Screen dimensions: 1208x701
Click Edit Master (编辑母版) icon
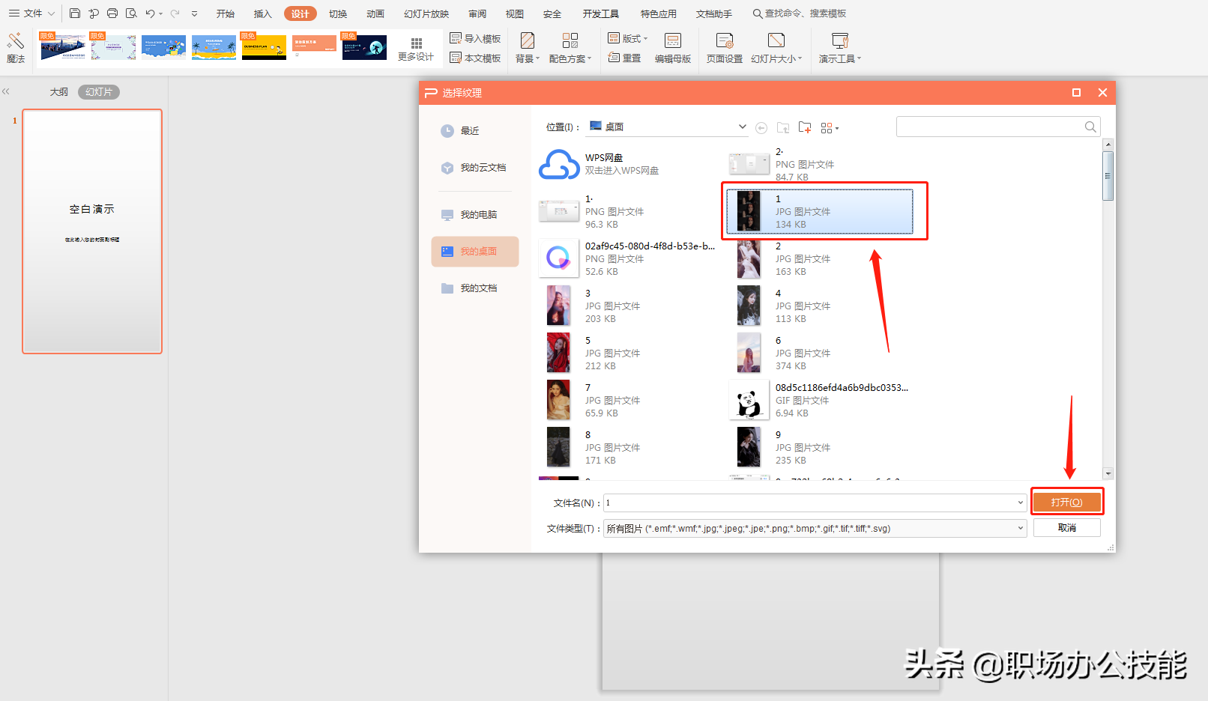click(x=673, y=48)
